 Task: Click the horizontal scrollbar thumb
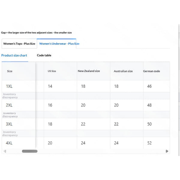coord(30,151)
